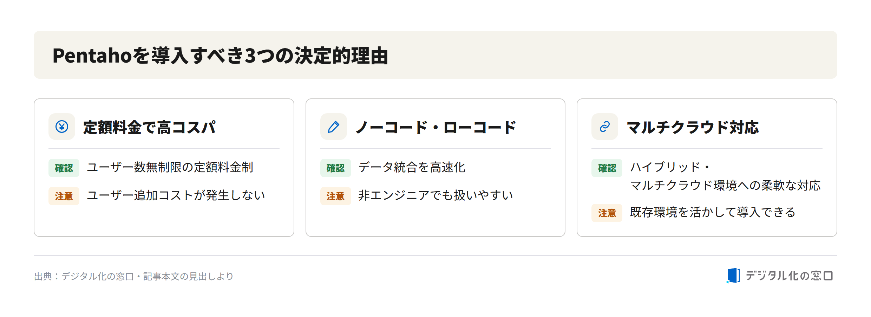This screenshot has height=317, width=871.
Task: Click the text ユーザー数無制限の定額料金制
Action: (x=170, y=167)
